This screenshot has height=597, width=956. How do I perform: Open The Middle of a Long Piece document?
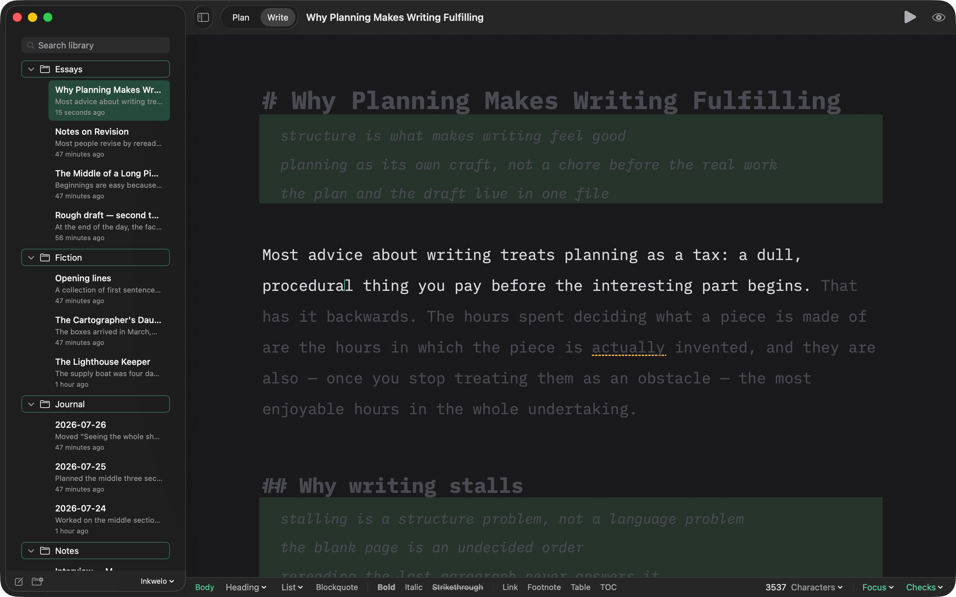109,184
